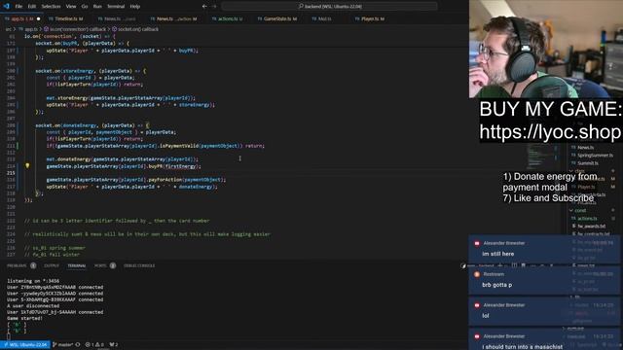Viewport: 623px width, 350px height.
Task: Open Summit.ts in the file explorer
Action: pos(588,163)
